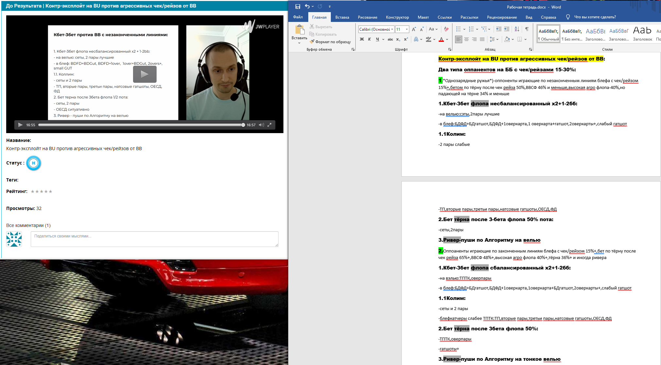Toggle bold Ж formatting

point(362,39)
